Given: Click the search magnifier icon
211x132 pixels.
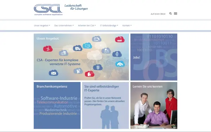Looking at the screenshot, I should point(170,13).
